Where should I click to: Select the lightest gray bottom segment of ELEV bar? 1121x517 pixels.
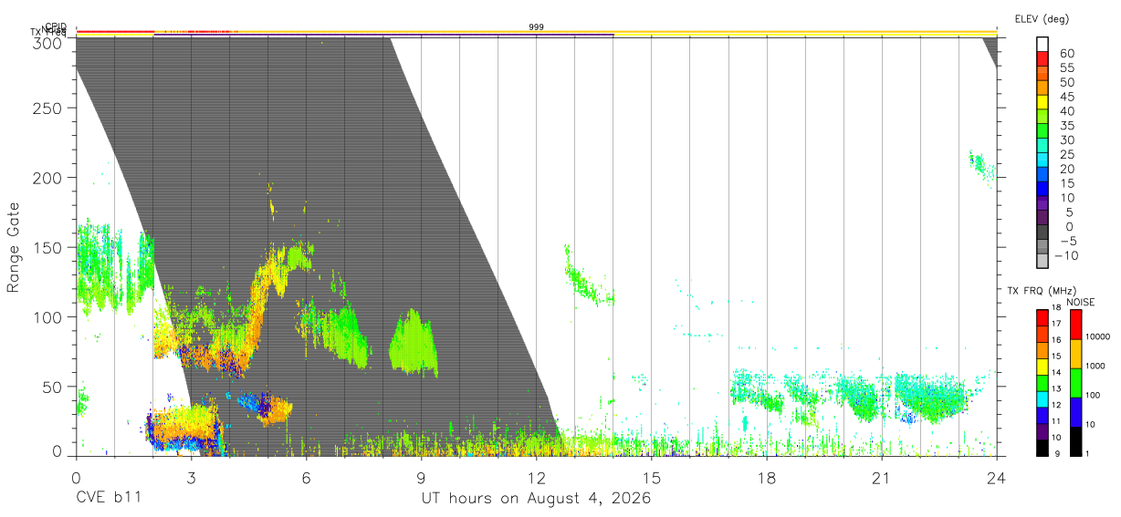coord(1042,261)
